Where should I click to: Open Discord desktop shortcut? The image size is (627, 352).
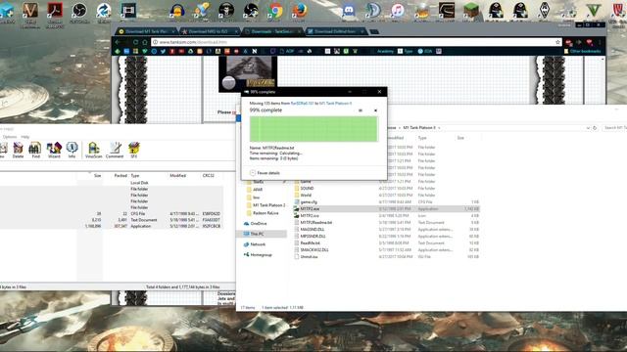coord(349,11)
